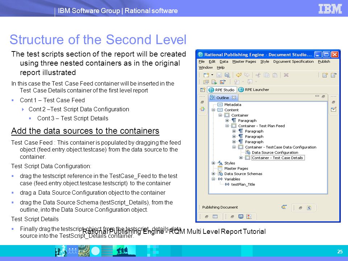Maximize the Outline view panel
Screen dimensions: 348x261
tap(323, 96)
